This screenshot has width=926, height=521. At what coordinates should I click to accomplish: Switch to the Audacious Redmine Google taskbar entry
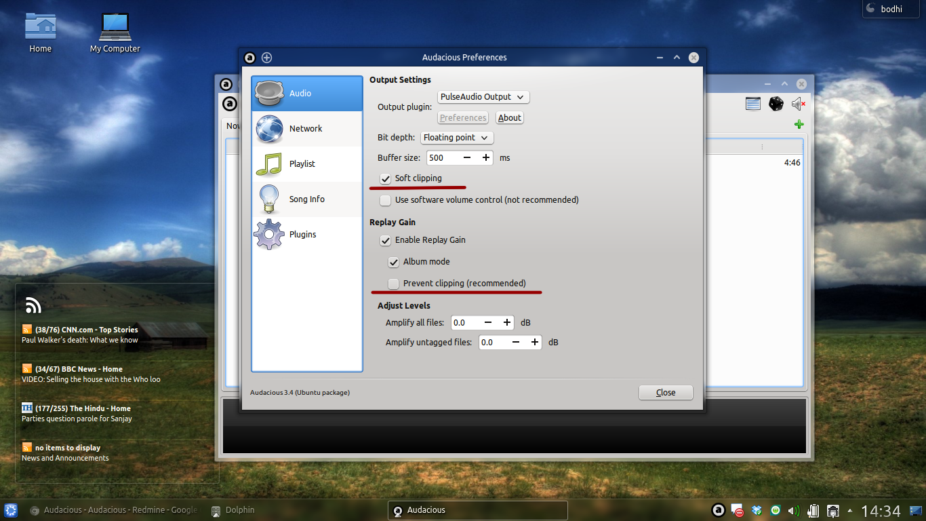coord(114,510)
